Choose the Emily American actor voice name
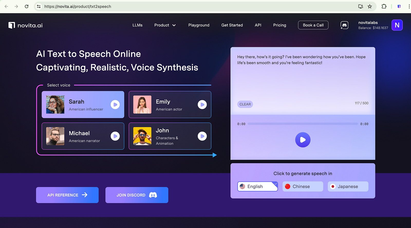 point(163,102)
